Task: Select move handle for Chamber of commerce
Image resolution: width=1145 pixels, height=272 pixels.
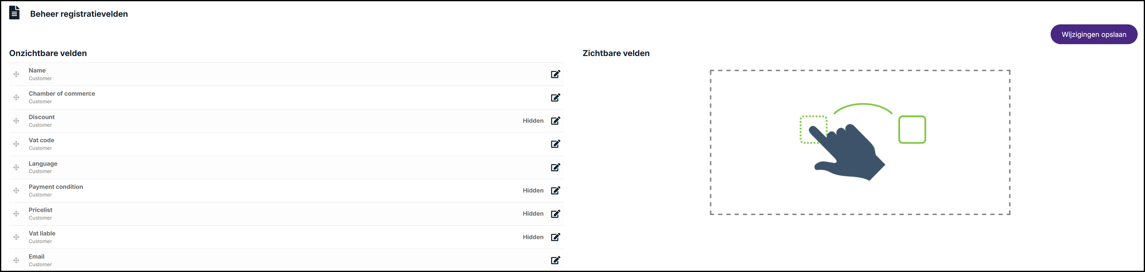Action: (x=16, y=97)
